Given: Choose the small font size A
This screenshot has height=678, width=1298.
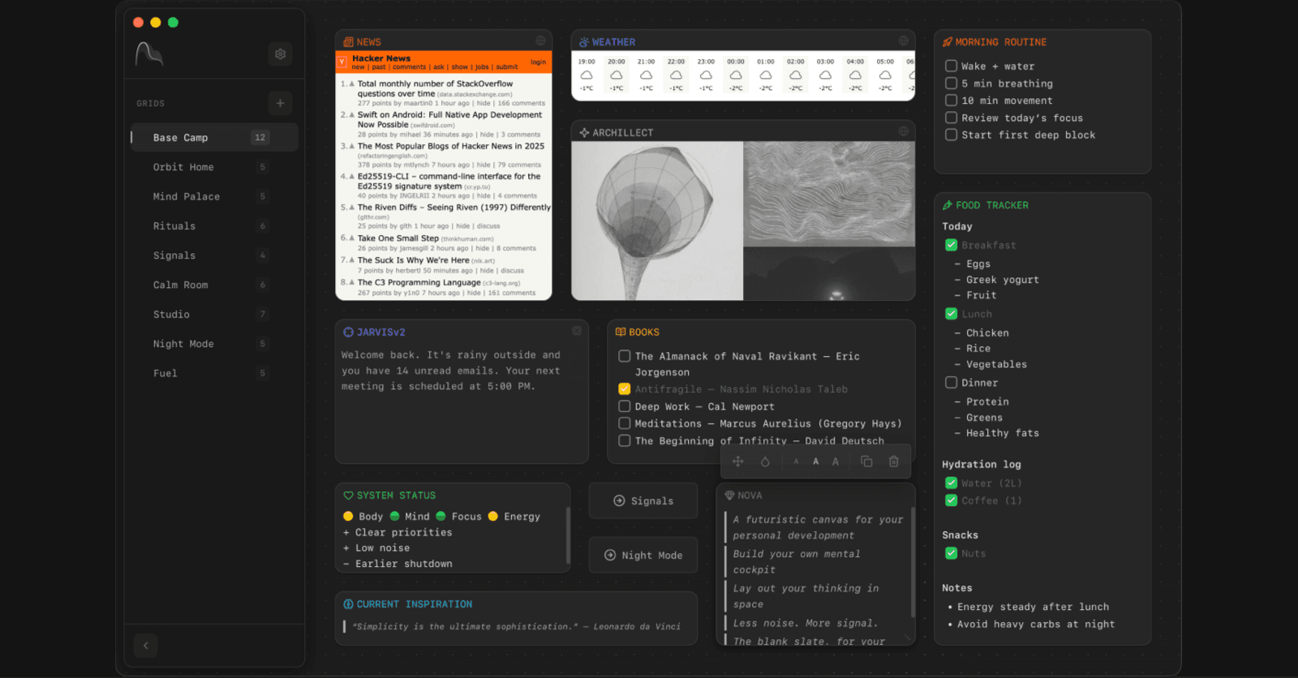Looking at the screenshot, I should tap(796, 461).
